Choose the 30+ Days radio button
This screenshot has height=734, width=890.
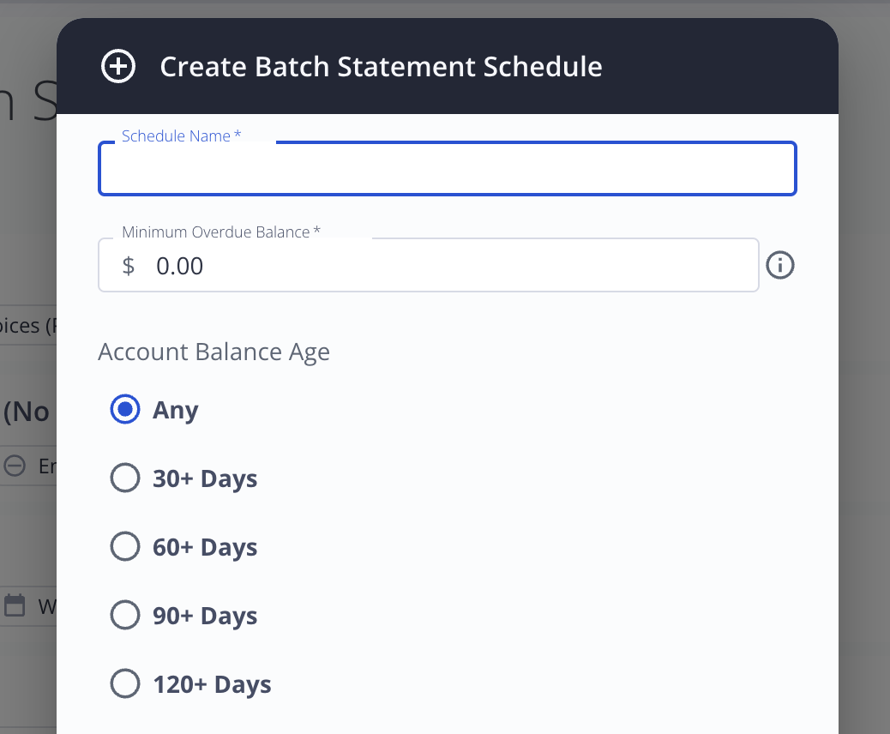pos(125,478)
